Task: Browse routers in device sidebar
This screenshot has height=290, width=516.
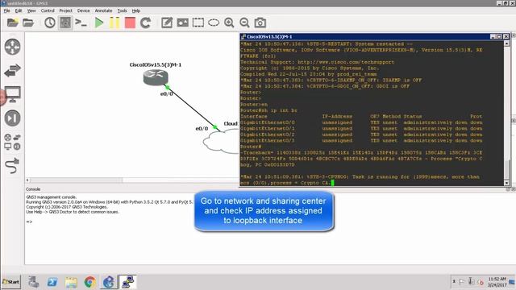Action: tap(13, 47)
